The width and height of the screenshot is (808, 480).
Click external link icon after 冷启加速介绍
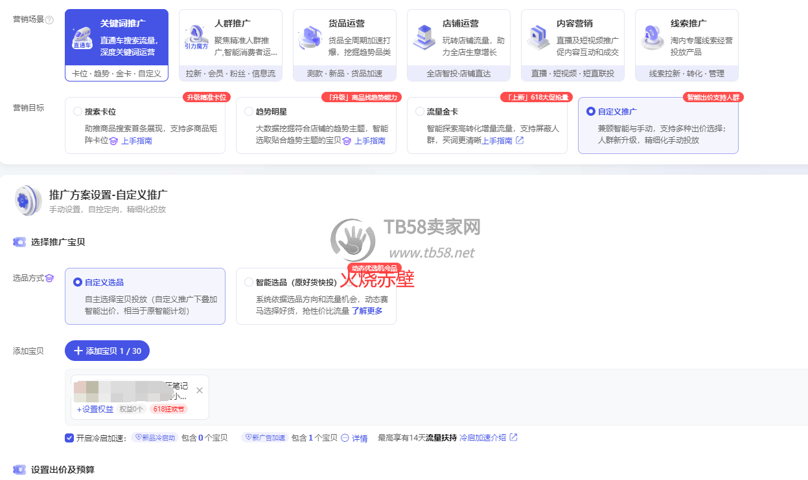(x=514, y=437)
